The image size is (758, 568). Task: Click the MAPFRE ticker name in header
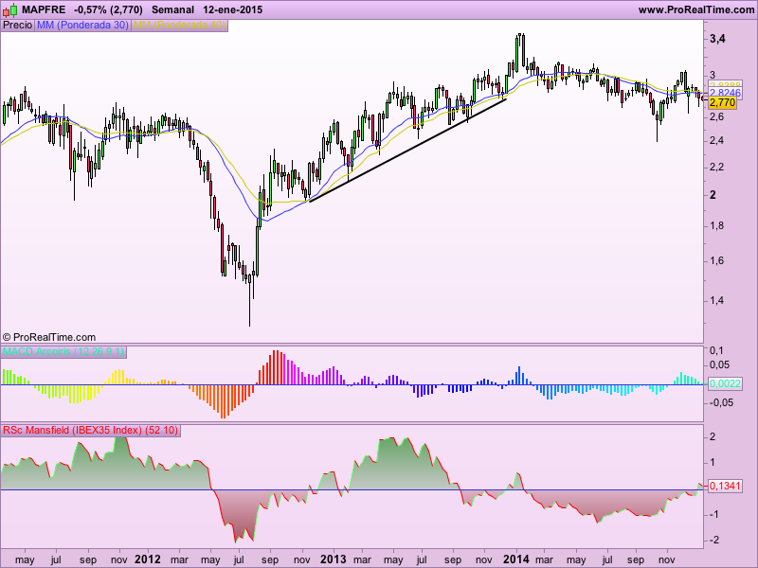(x=44, y=9)
